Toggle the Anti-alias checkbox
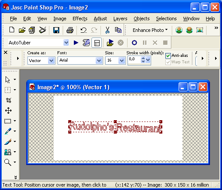222x190 pixels. [x=168, y=56]
